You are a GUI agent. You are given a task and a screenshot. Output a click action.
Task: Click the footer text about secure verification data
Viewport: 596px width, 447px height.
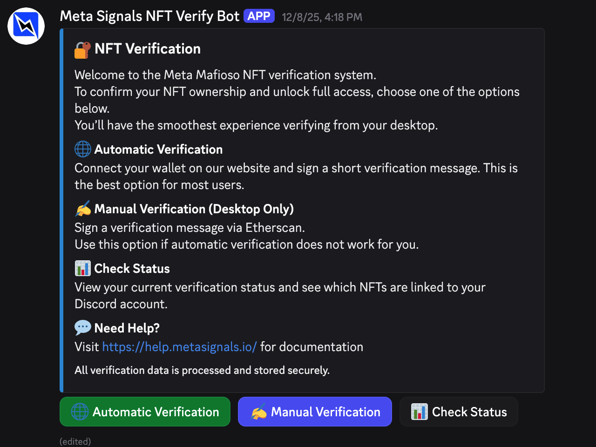pyautogui.click(x=202, y=371)
